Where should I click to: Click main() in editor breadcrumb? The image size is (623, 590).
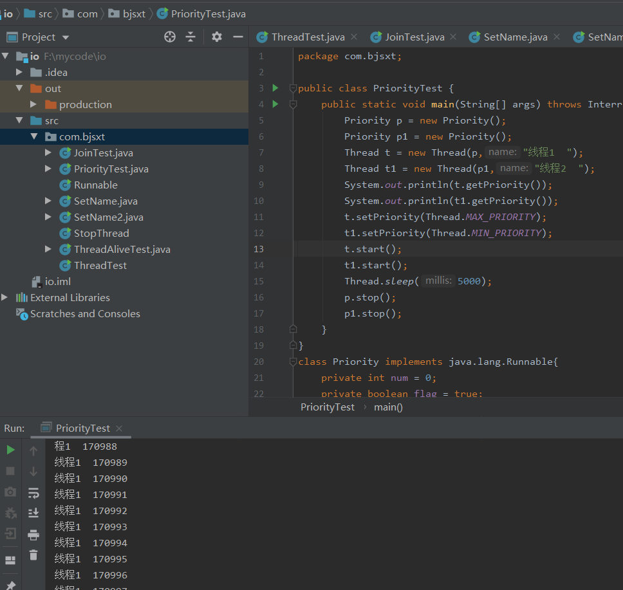tap(388, 407)
